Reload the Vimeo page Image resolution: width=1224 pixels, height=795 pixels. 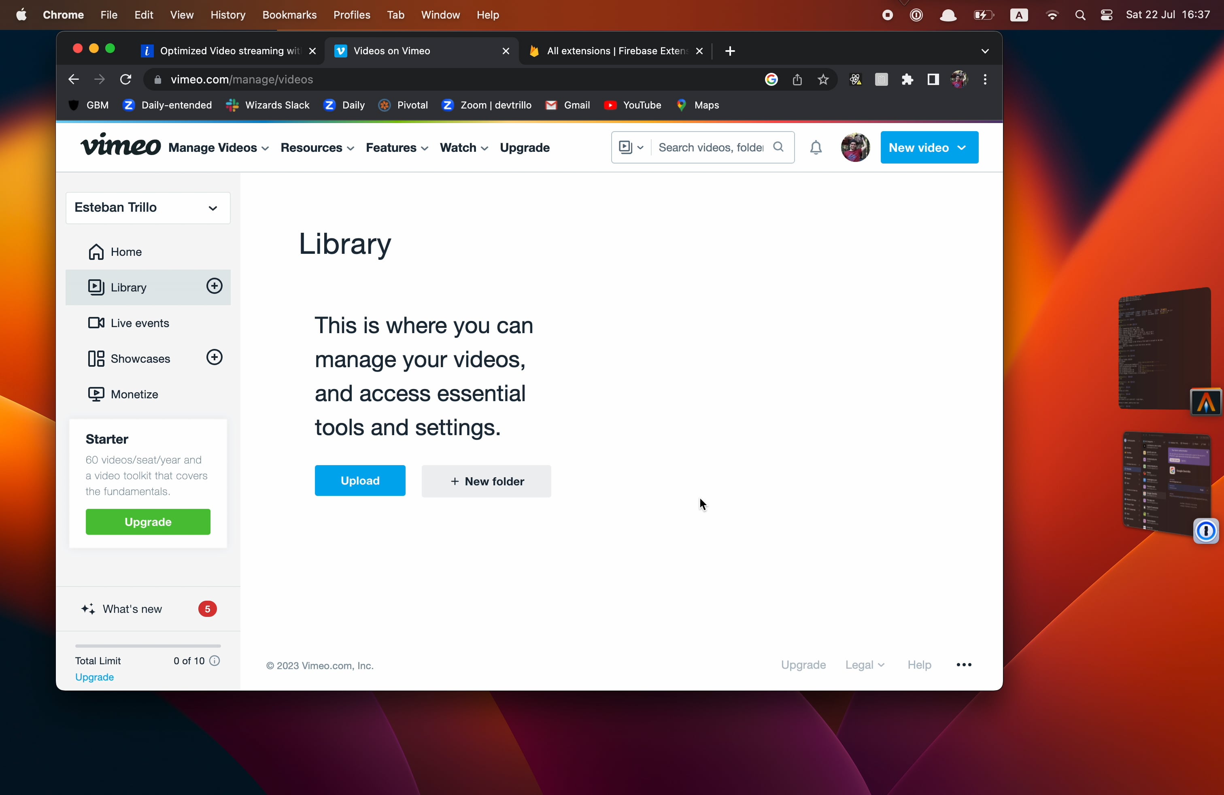pyautogui.click(x=125, y=80)
